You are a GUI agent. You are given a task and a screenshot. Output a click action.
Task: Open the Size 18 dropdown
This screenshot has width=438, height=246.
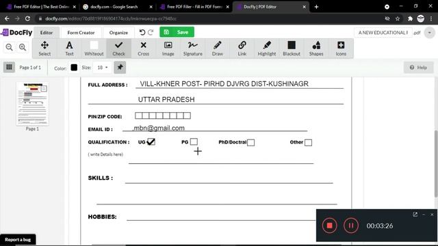103,68
